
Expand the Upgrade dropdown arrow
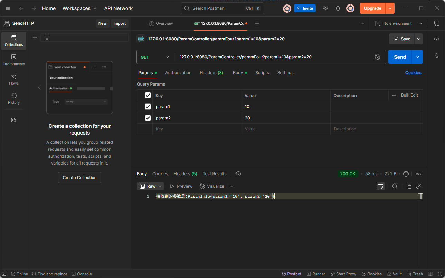point(390,8)
